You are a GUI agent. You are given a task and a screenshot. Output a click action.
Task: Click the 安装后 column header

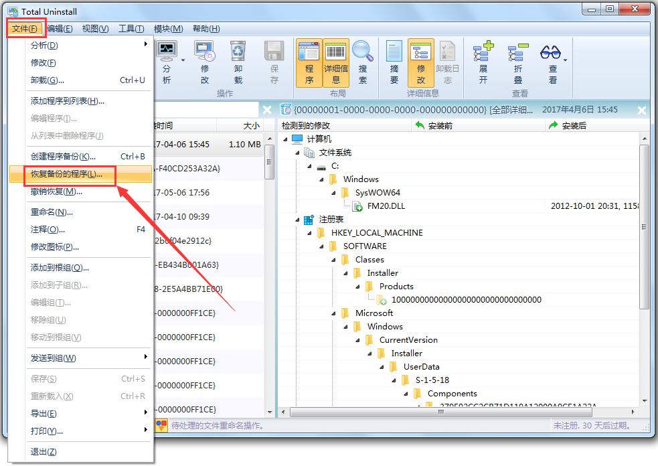[x=574, y=125]
